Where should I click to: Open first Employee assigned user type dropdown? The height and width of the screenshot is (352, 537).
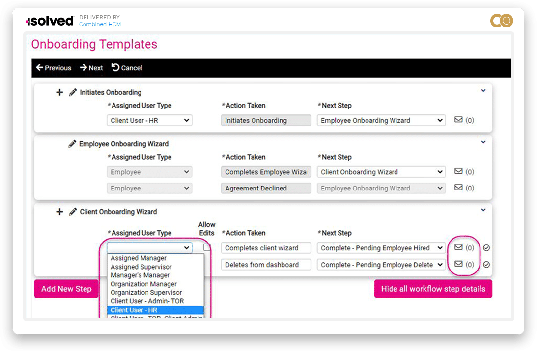(149, 172)
